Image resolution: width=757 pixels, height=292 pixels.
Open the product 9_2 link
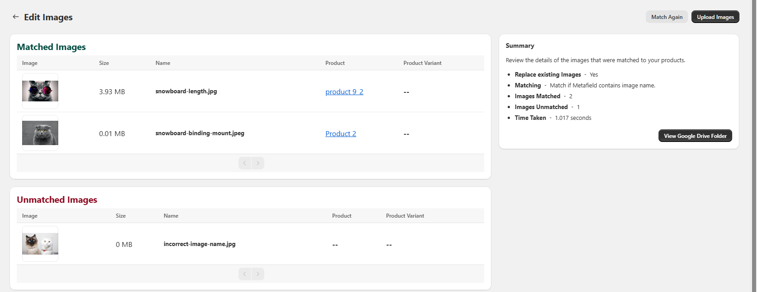(344, 92)
